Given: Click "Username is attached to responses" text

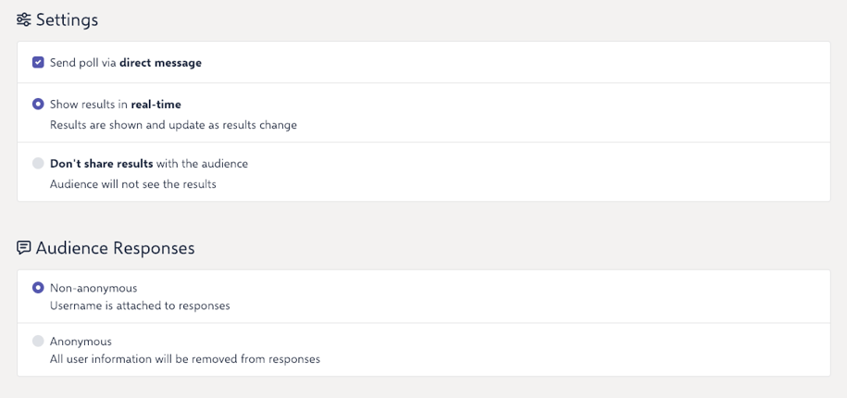Looking at the screenshot, I should [x=140, y=305].
